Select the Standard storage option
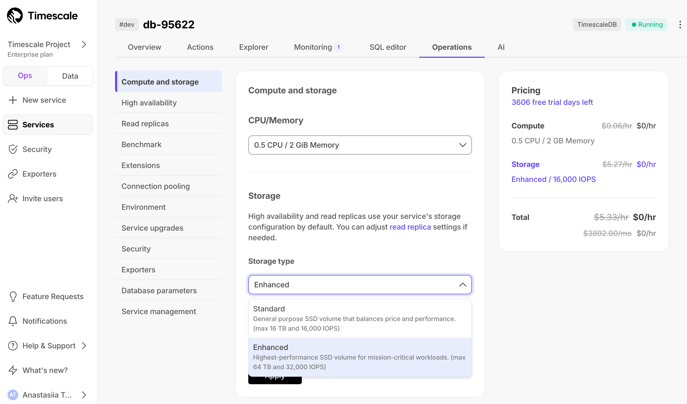 [x=360, y=318]
